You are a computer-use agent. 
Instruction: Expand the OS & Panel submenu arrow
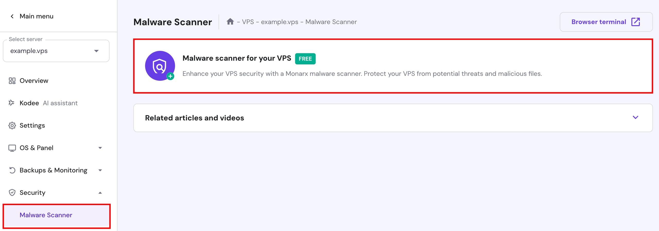tap(100, 148)
